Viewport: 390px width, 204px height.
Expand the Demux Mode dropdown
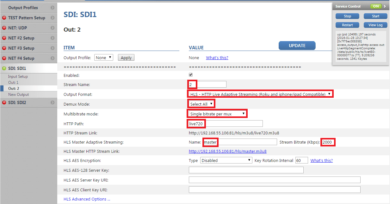(201, 104)
